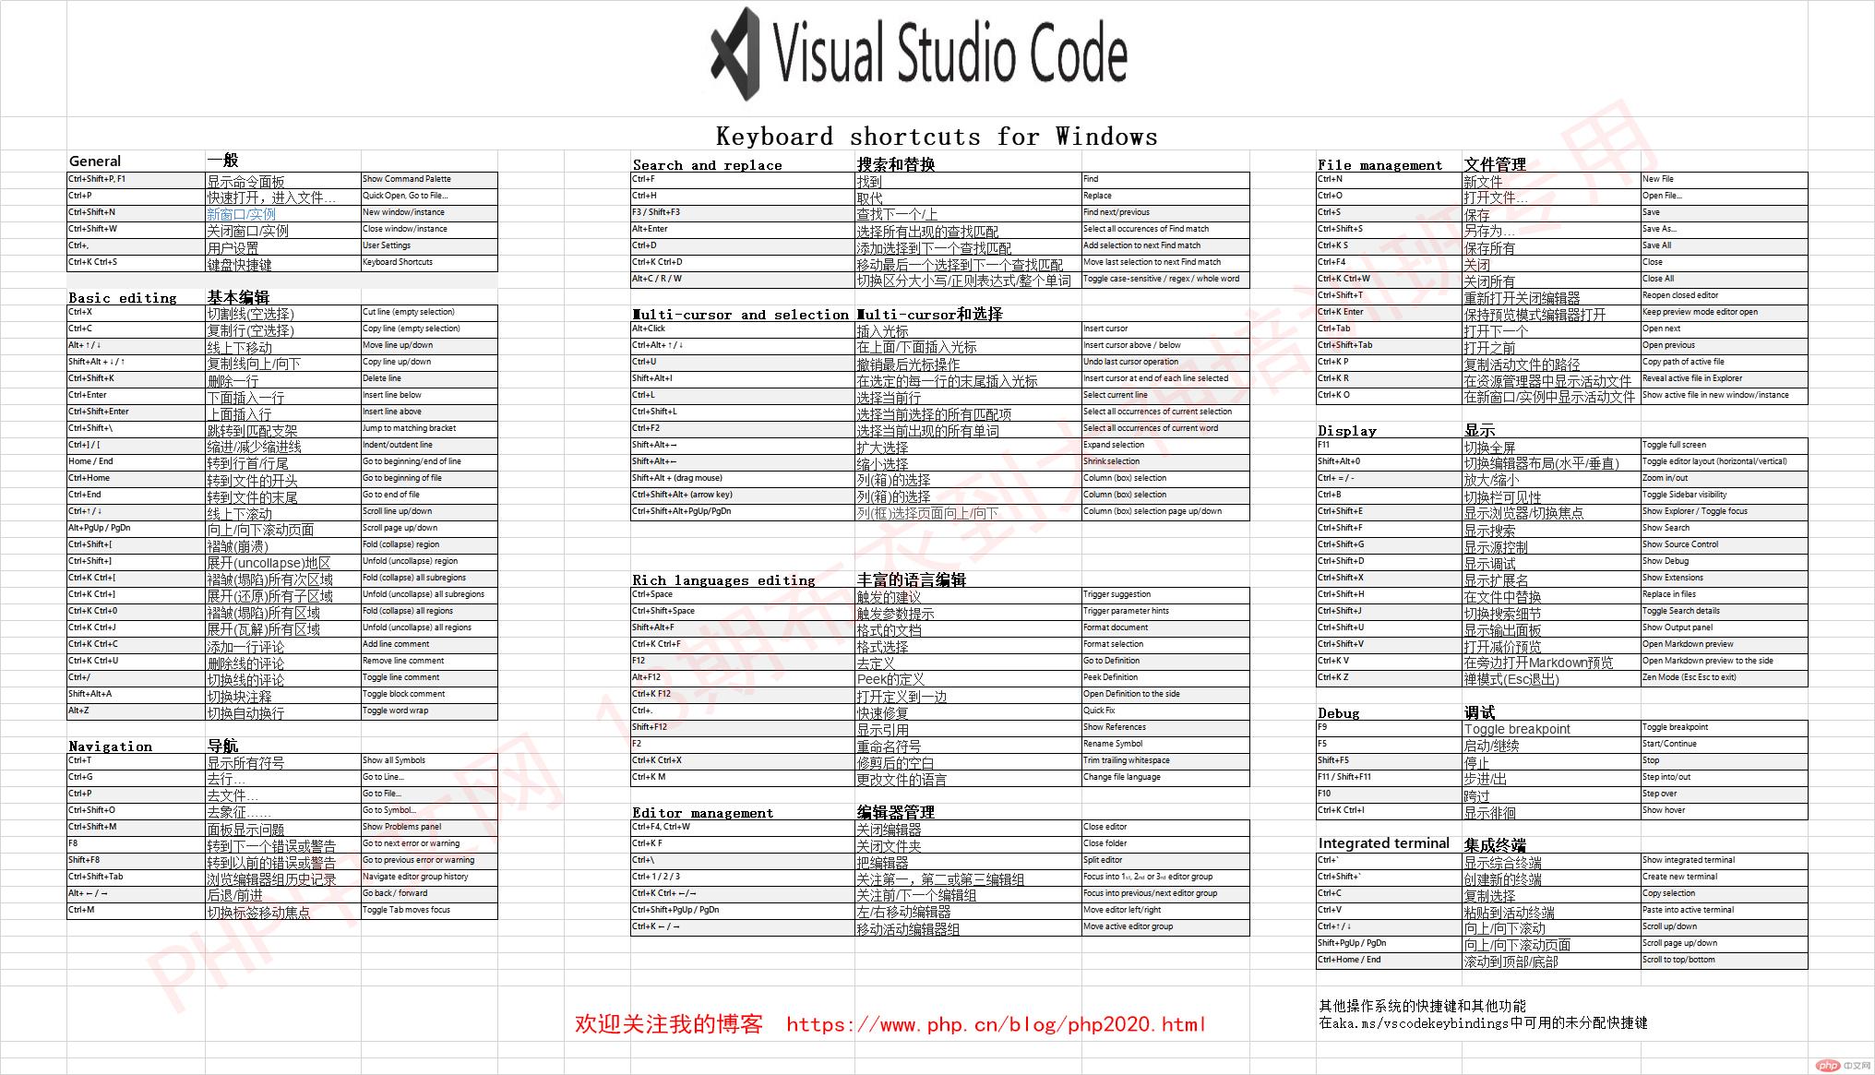Screen dimensions: 1875x1075
Task: Select the 'Change file language' cell
Action: pyautogui.click(x=1165, y=778)
